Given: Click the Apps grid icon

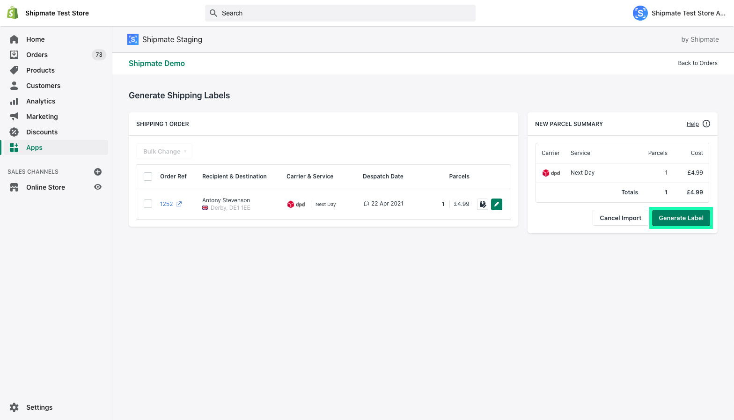Looking at the screenshot, I should click(14, 147).
